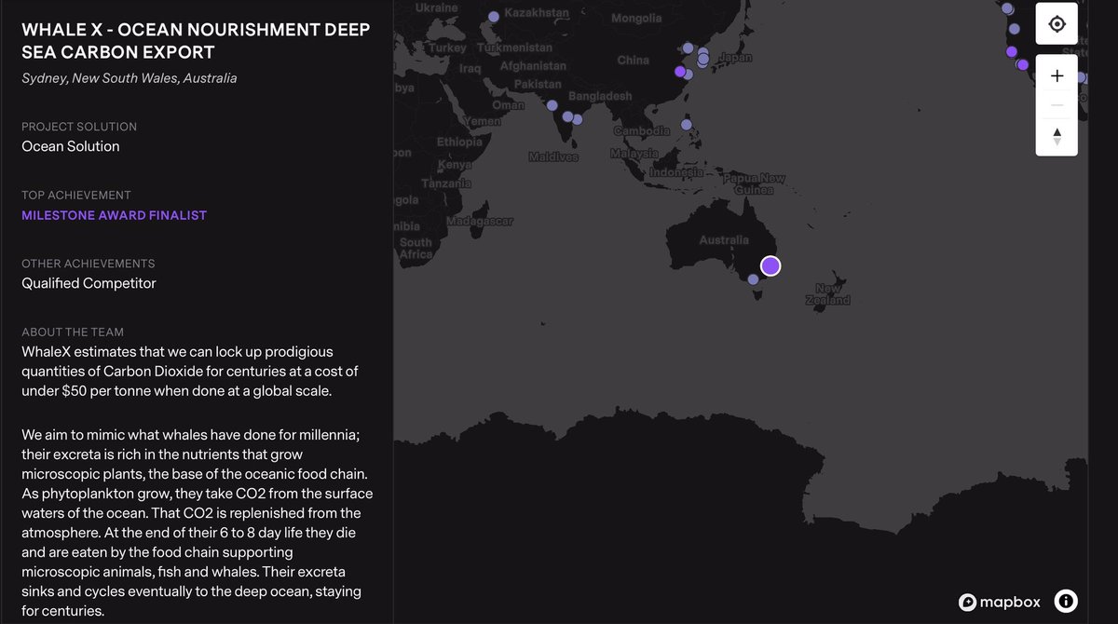This screenshot has height=624, width=1118.
Task: Zoom in with the plus button
Action: [1057, 75]
